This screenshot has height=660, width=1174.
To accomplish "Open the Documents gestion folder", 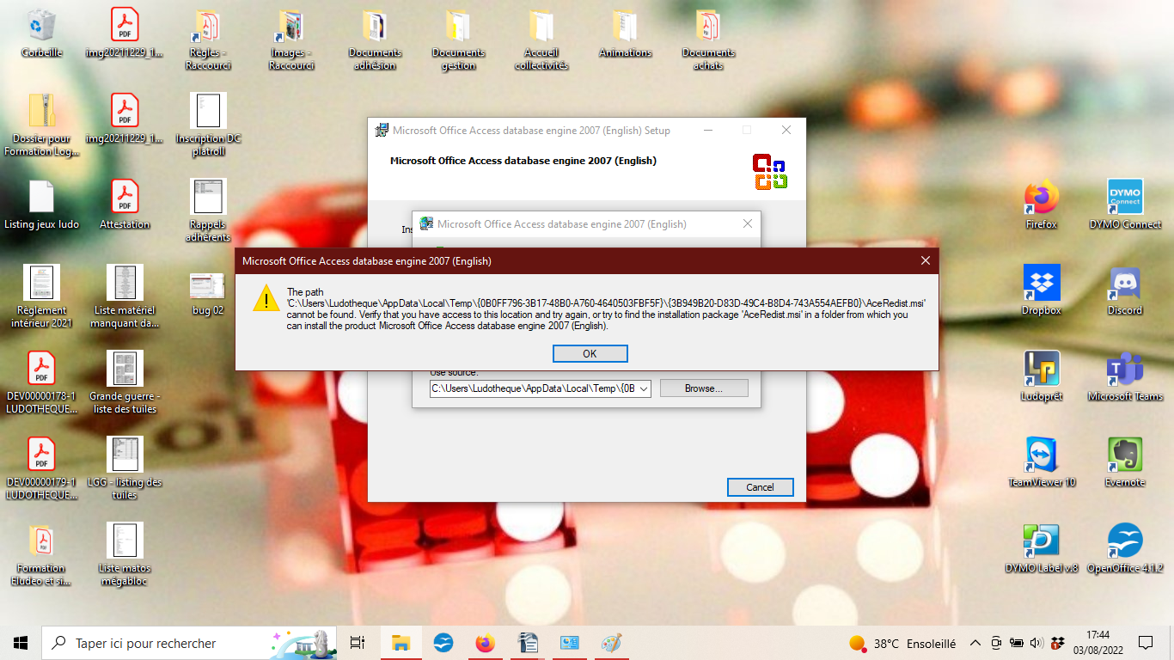I will click(458, 39).
